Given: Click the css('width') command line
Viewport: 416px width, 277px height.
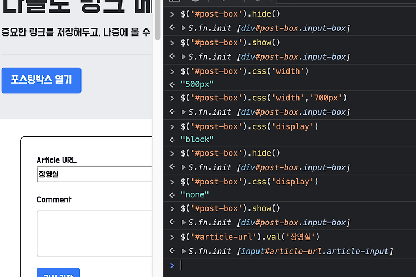Looking at the screenshot, I should click(x=245, y=71).
